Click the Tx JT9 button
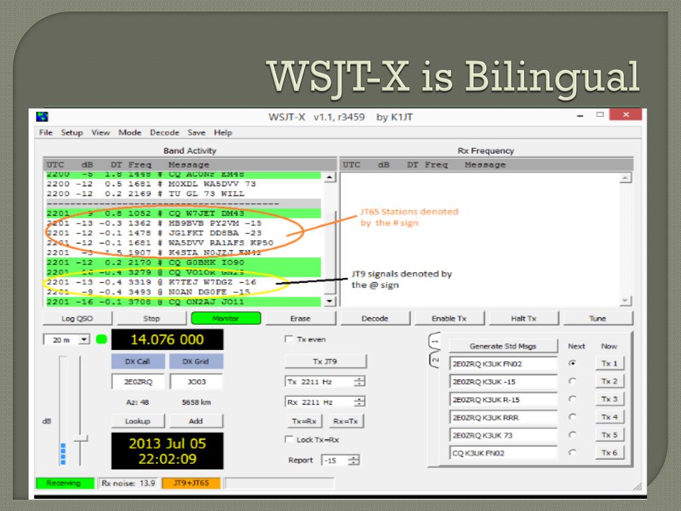Screen dimensions: 681x511 point(325,361)
